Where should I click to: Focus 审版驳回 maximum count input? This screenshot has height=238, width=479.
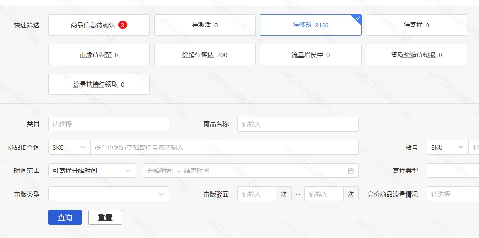pyautogui.click(x=324, y=194)
